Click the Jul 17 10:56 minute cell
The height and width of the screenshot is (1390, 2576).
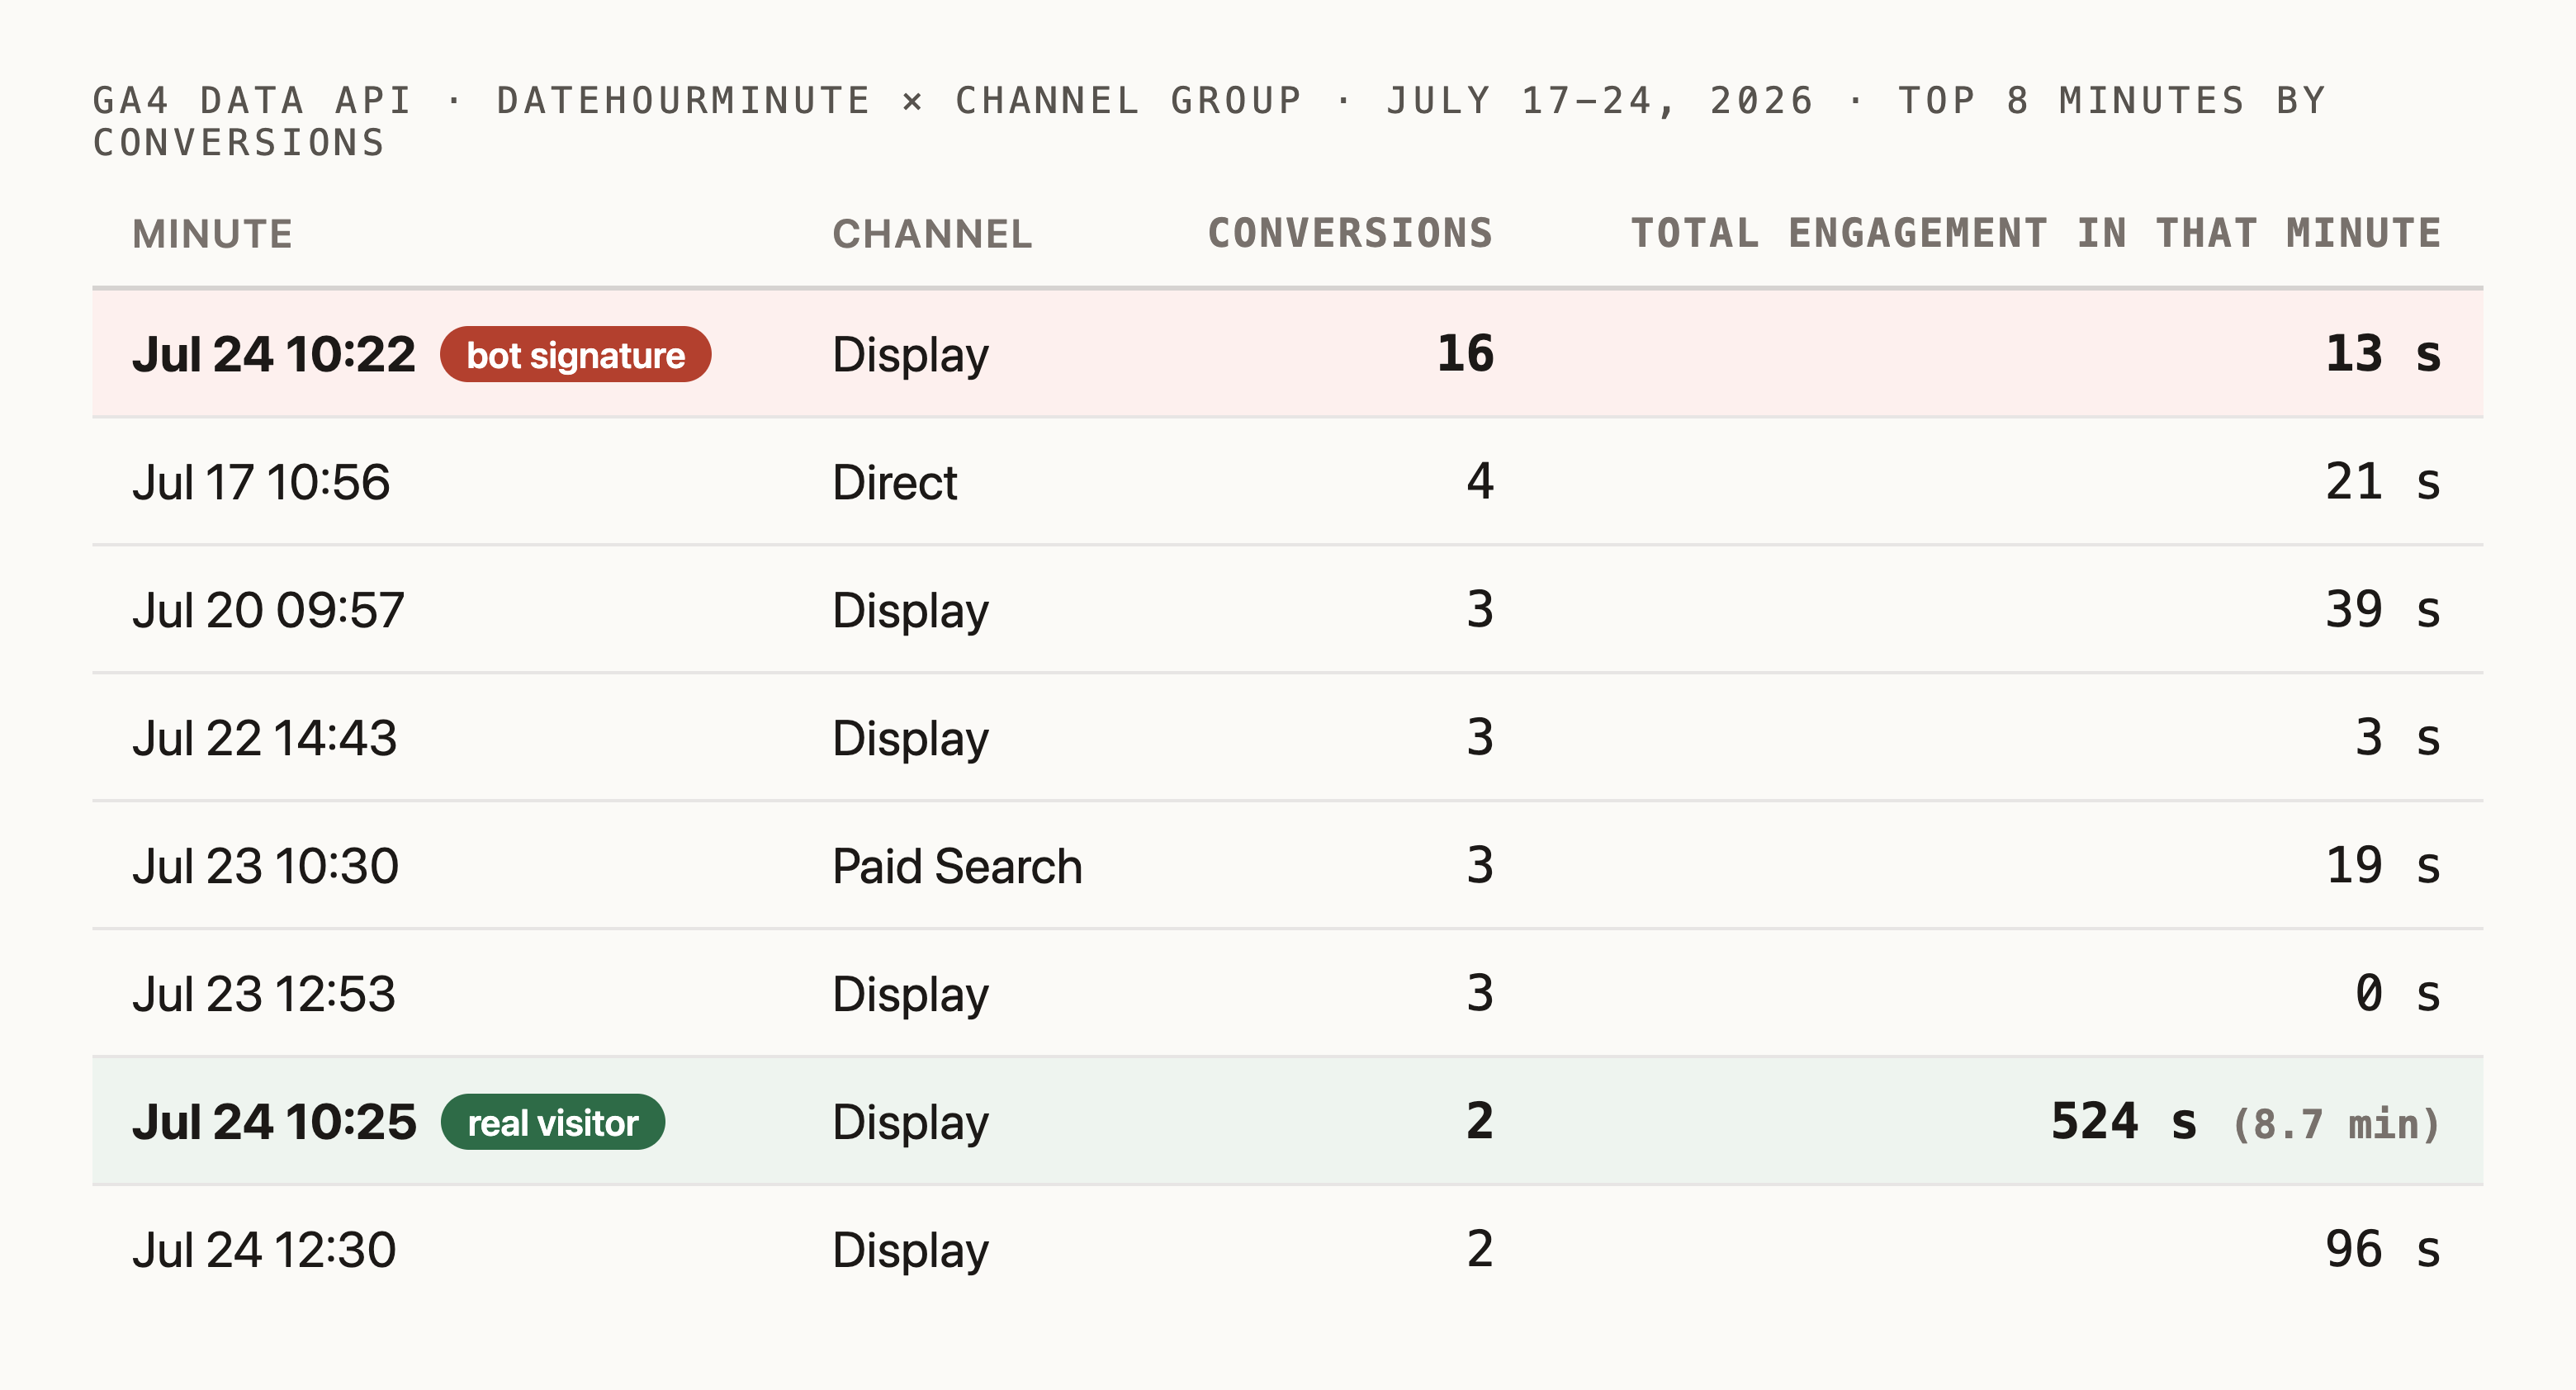point(261,483)
